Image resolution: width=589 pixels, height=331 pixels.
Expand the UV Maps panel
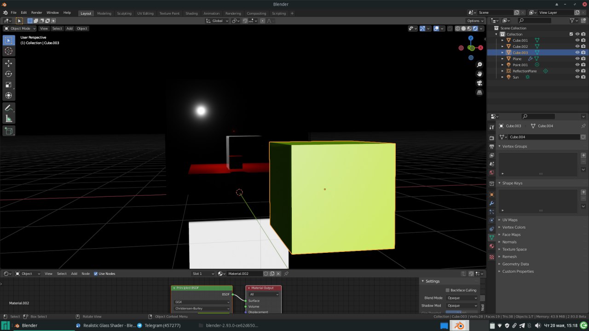(510, 220)
